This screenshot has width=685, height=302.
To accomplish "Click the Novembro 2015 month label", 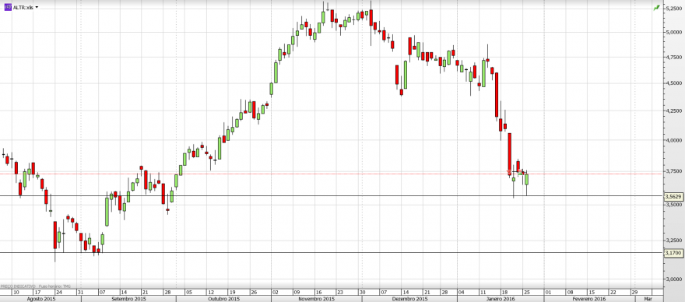I will (316, 299).
